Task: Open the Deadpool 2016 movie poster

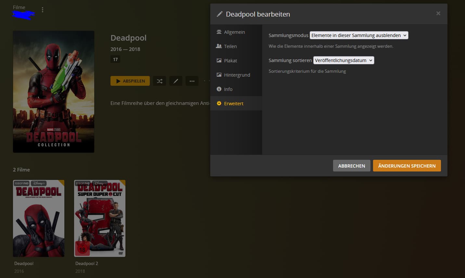Action: 39,219
